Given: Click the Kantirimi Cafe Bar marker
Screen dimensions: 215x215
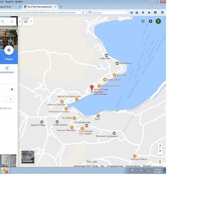Looking at the screenshot, I should [x=62, y=102].
